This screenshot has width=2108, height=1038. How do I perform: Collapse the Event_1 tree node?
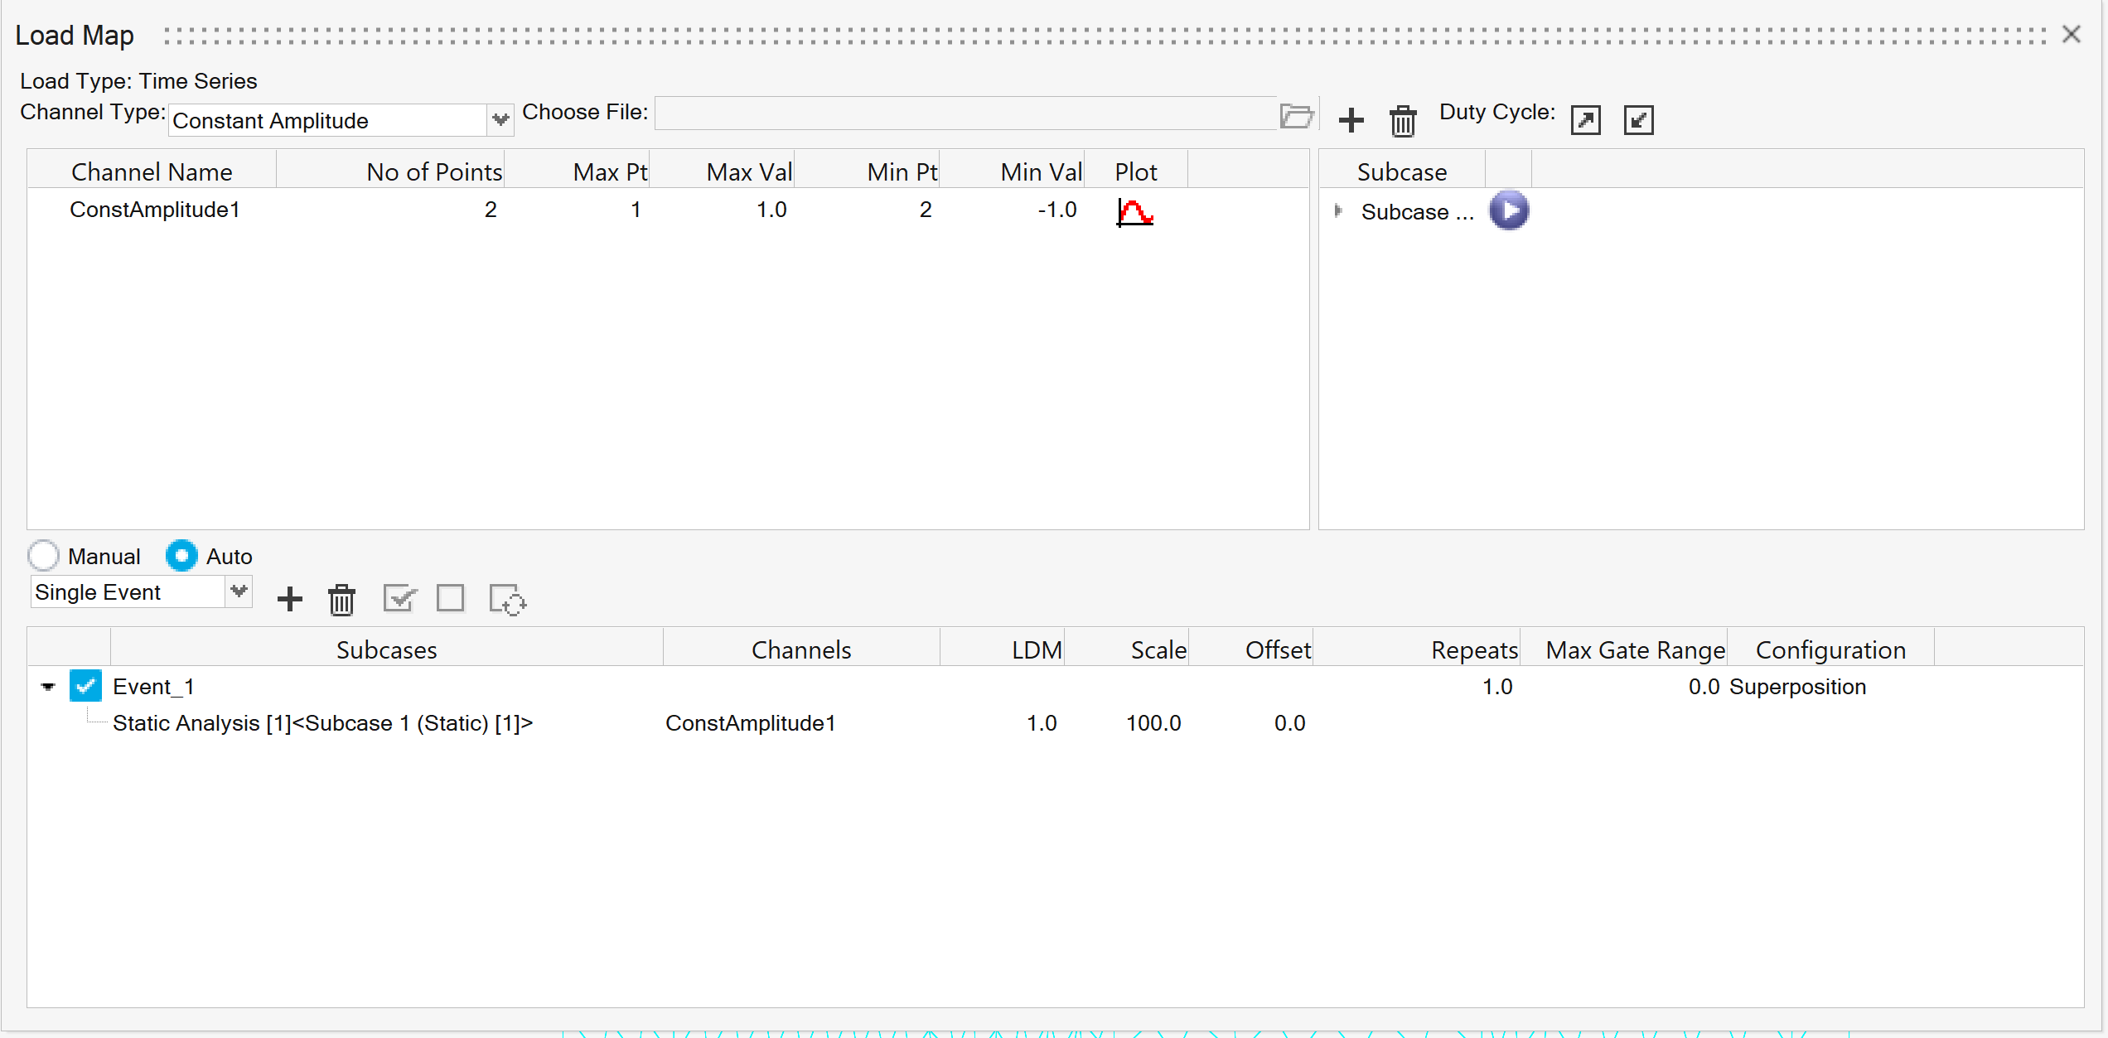point(48,687)
